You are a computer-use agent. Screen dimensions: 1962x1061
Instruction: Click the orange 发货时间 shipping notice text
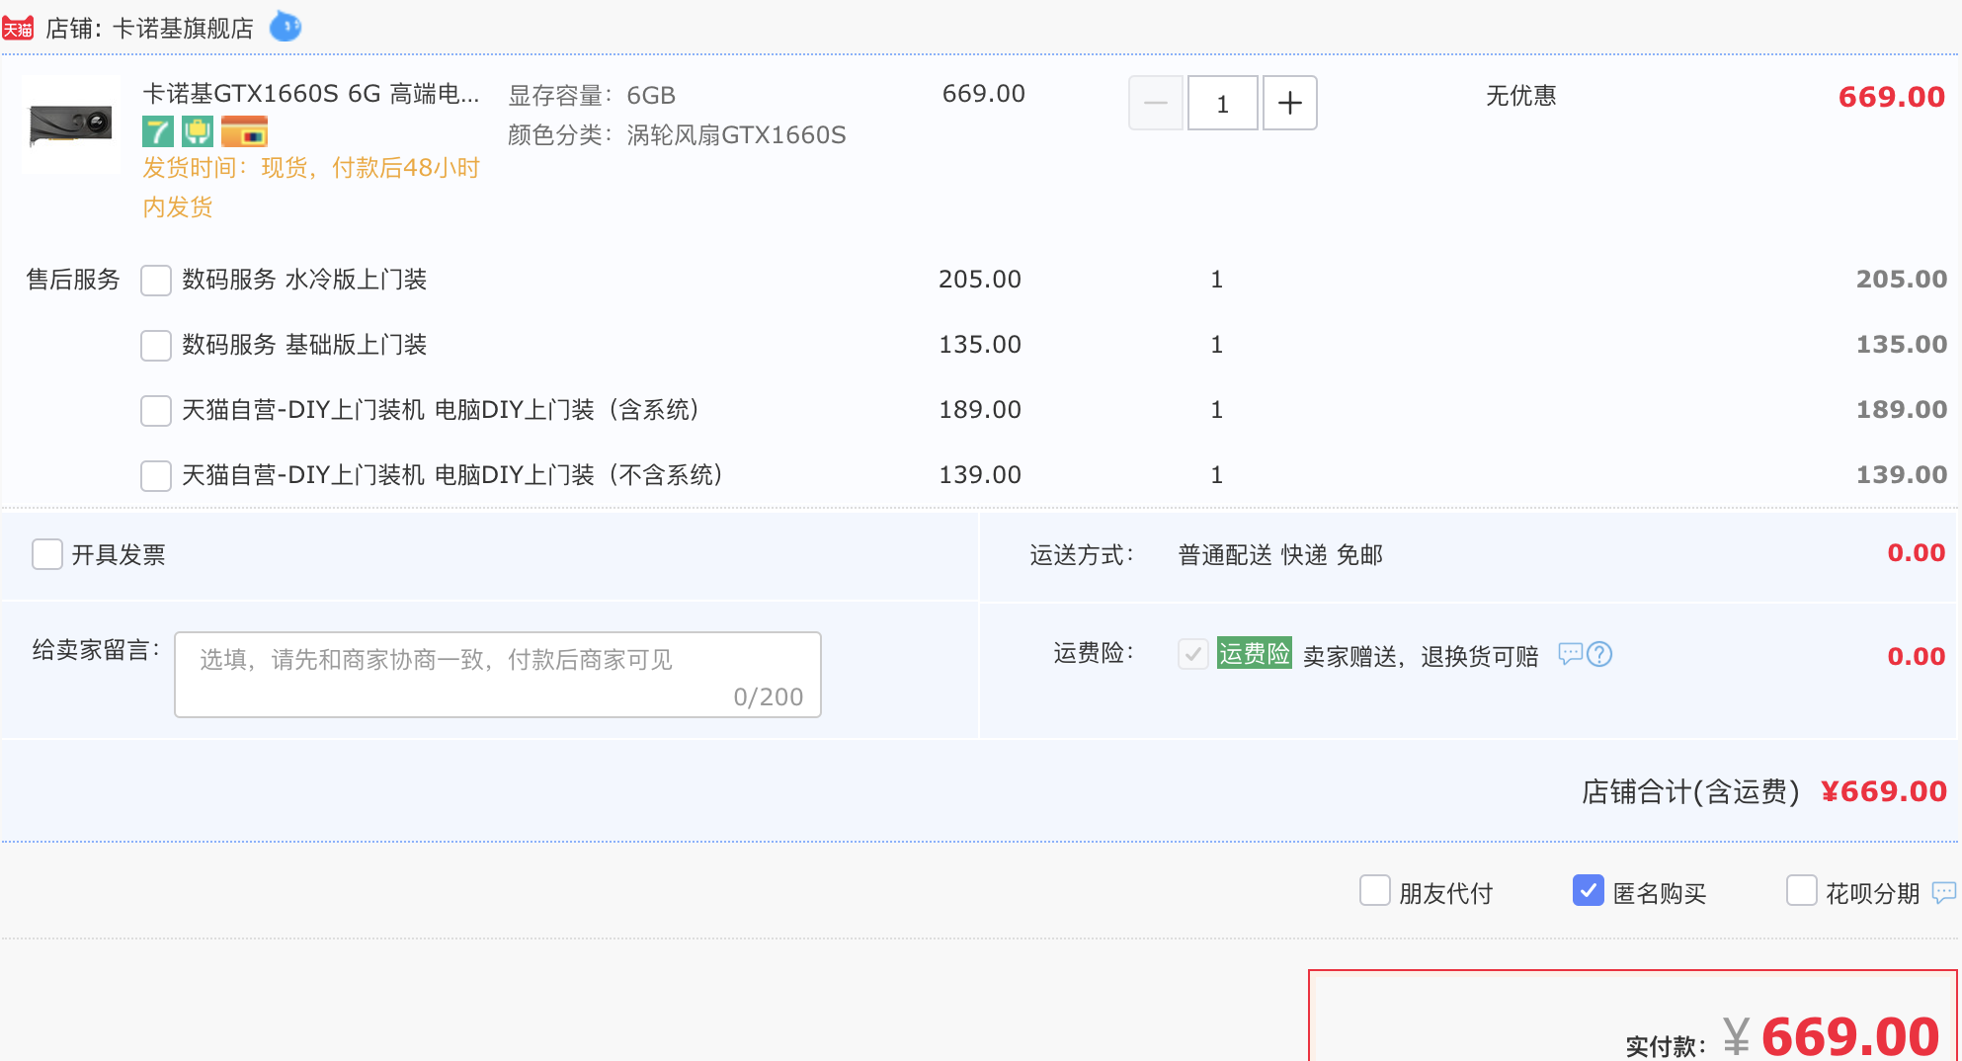pos(311,187)
